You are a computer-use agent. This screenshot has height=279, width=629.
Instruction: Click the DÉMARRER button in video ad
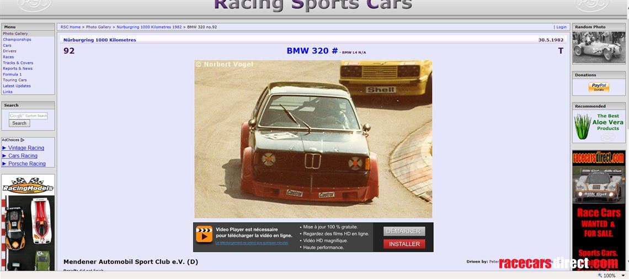click(404, 231)
